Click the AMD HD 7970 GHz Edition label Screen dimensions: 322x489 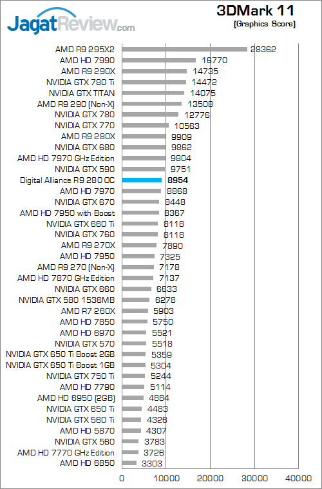click(x=66, y=158)
